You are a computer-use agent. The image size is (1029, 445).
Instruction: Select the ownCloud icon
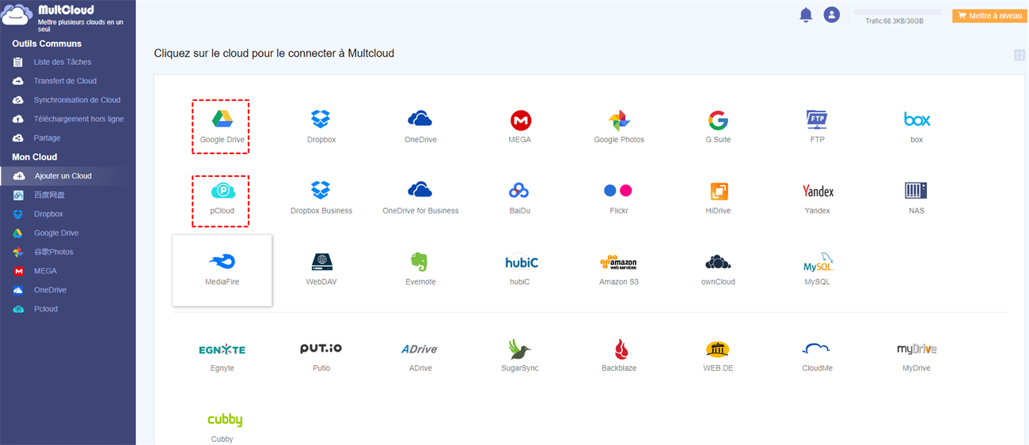[718, 262]
